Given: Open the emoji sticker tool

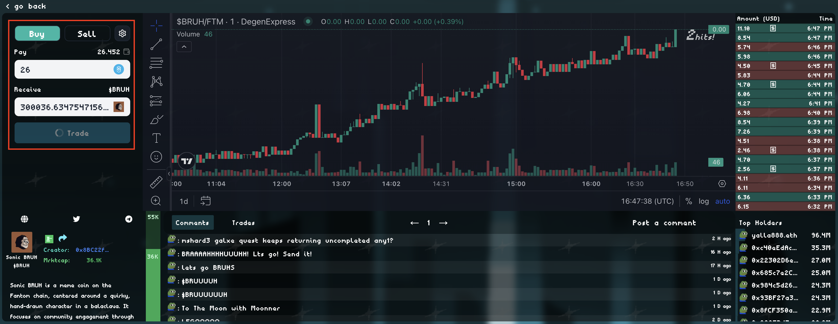Looking at the screenshot, I should pyautogui.click(x=156, y=157).
